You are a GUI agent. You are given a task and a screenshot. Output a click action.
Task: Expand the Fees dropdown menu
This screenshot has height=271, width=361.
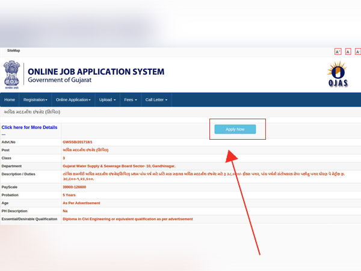click(x=131, y=100)
